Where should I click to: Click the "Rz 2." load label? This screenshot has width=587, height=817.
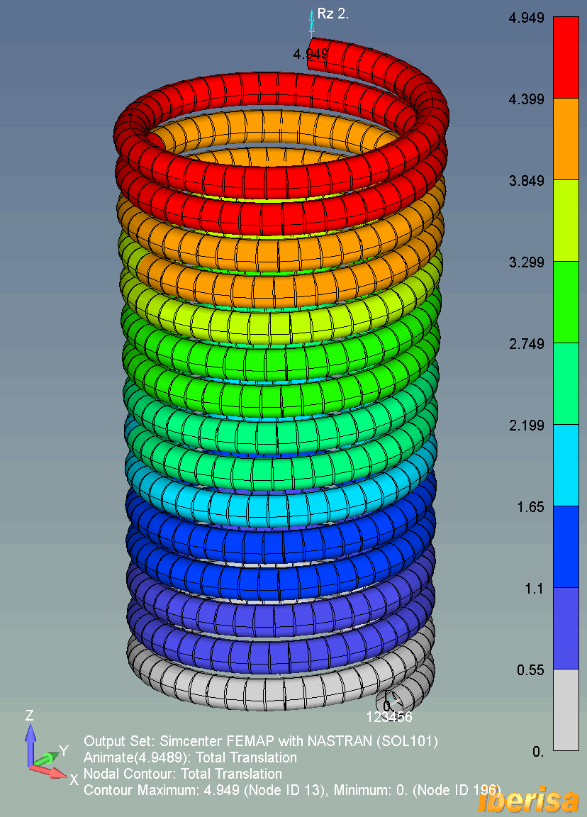tap(332, 14)
